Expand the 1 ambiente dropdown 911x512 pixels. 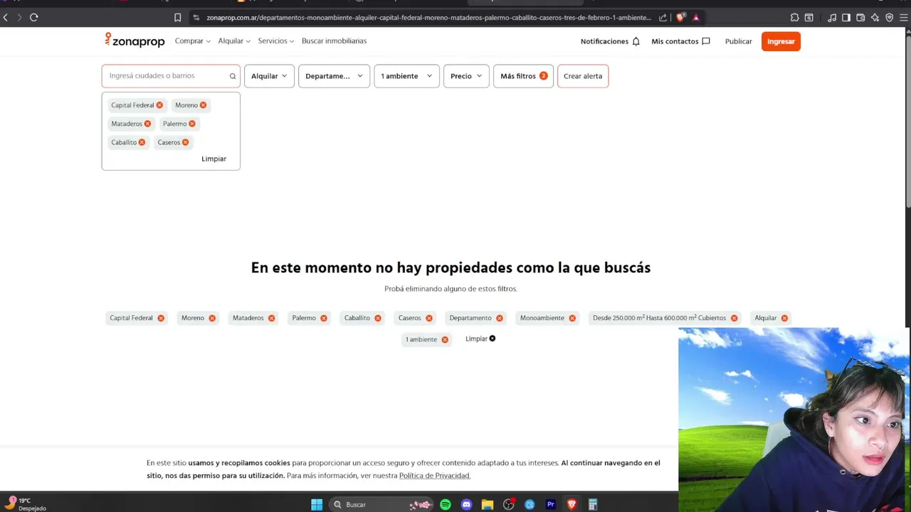[406, 76]
